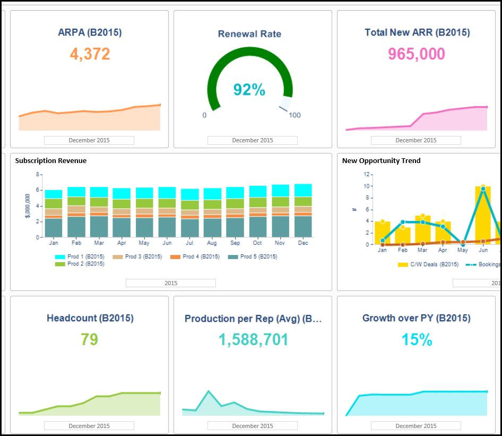
Task: Open the period selector under the ARPA card
Action: [x=89, y=141]
